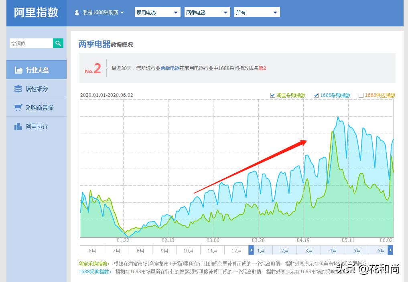This screenshot has height=282, width=408.
Task: Open the 我是1688采购商 account menu
Action: pyautogui.click(x=99, y=12)
